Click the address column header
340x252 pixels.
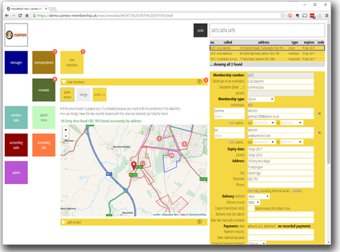click(264, 42)
